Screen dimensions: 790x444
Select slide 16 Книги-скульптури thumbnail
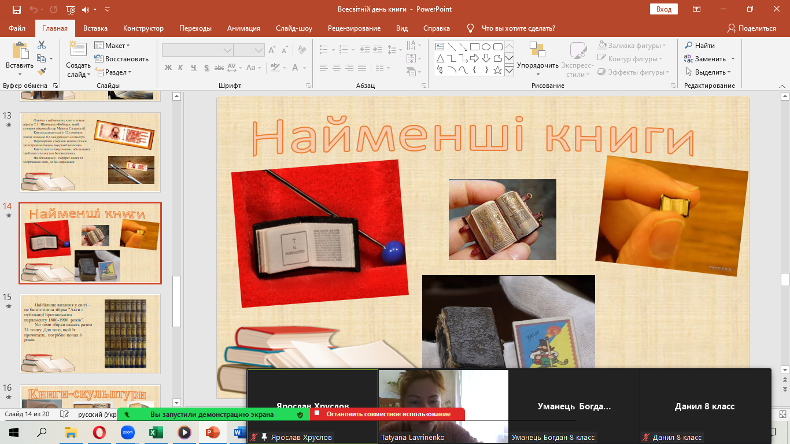[90, 395]
